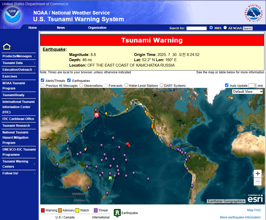This screenshot has width=266, height=220.
Task: Open the News menu item
Action: click(61, 27)
